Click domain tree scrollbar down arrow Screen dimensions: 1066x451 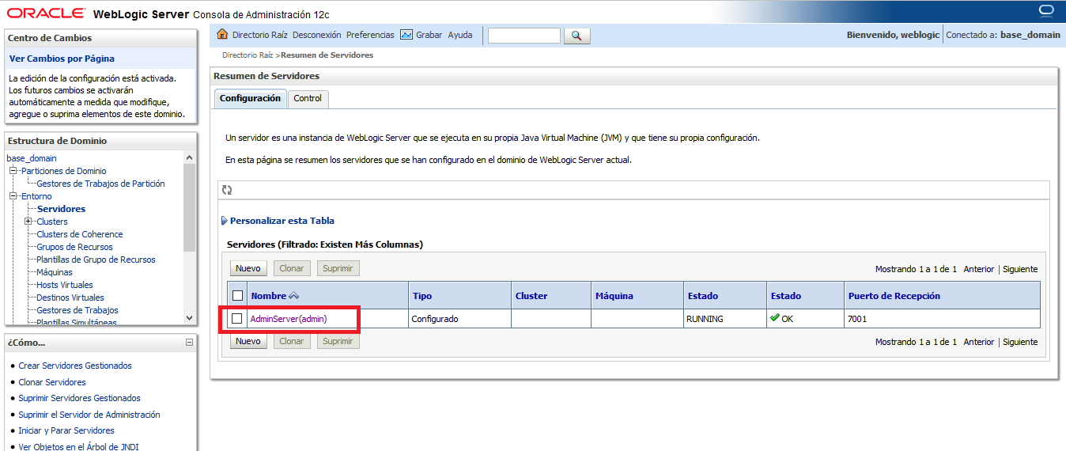point(189,317)
